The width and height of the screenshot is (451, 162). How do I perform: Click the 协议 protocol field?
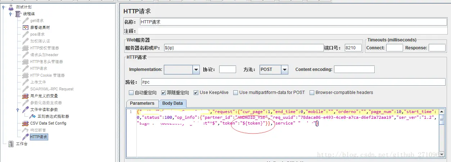click(x=227, y=69)
